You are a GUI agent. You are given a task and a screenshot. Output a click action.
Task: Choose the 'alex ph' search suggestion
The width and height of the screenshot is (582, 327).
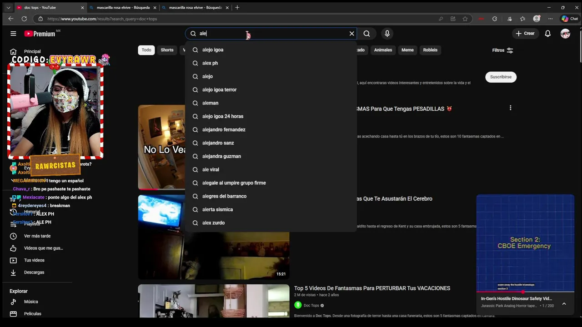[271, 63]
